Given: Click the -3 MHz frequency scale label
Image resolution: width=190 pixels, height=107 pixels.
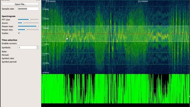Looking at the screenshot, I should pos(45,63).
